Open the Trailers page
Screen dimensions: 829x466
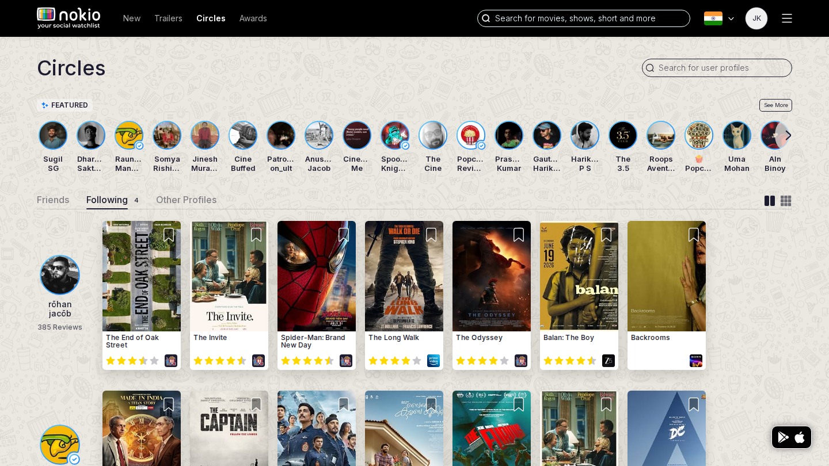[168, 18]
